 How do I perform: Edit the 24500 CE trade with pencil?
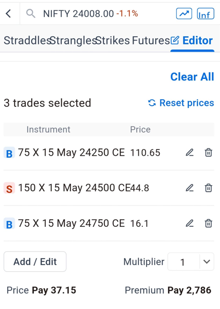click(x=190, y=188)
